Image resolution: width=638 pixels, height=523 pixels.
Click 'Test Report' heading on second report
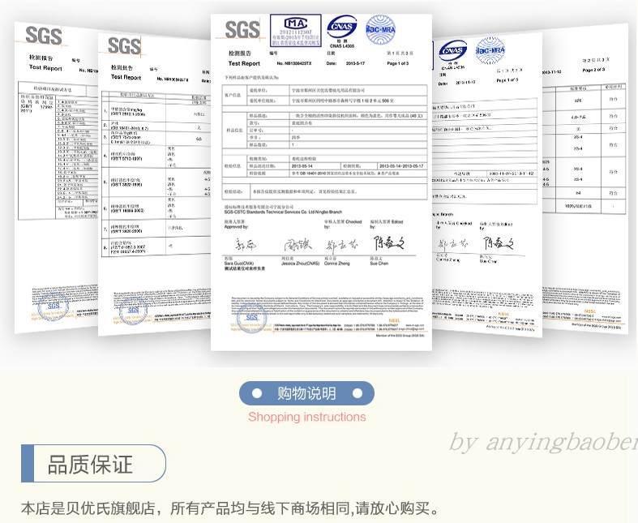[126, 77]
